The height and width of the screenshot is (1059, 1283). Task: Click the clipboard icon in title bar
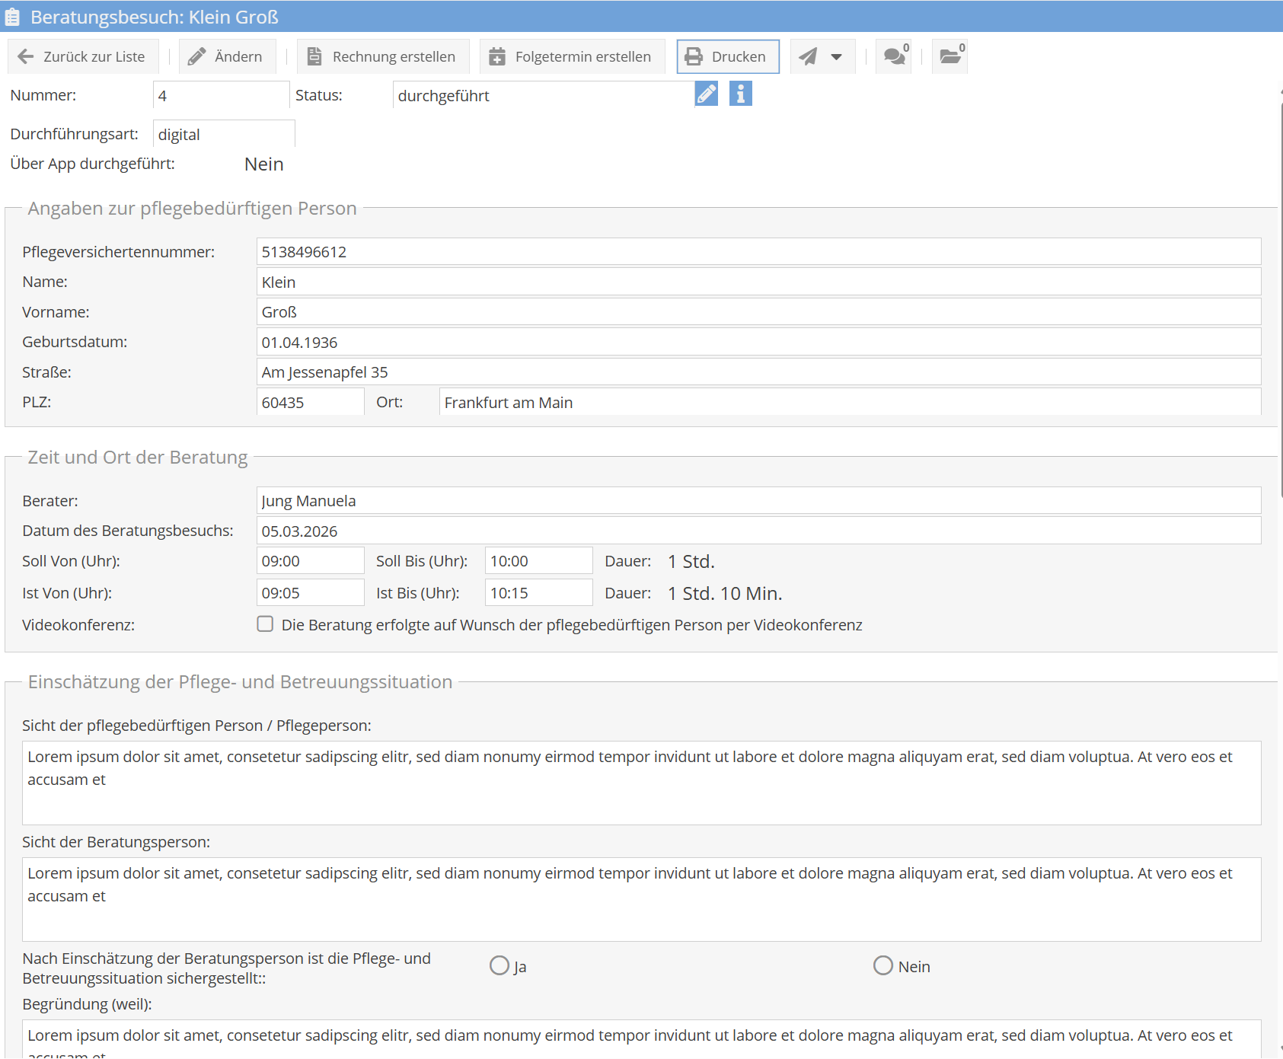point(13,17)
